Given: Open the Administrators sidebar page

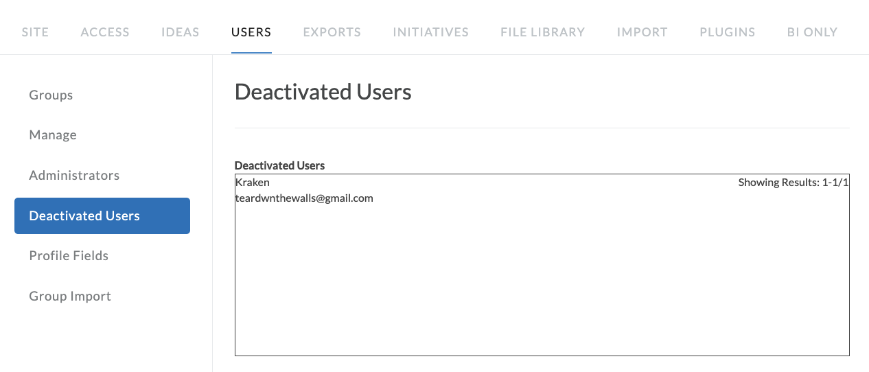Looking at the screenshot, I should [x=74, y=176].
